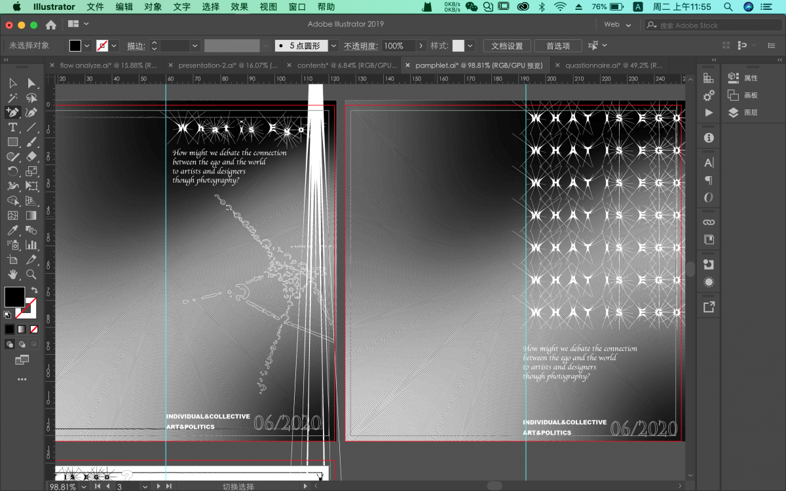This screenshot has height=491, width=786.
Task: Select the Eyedropper tool
Action: [x=12, y=230]
